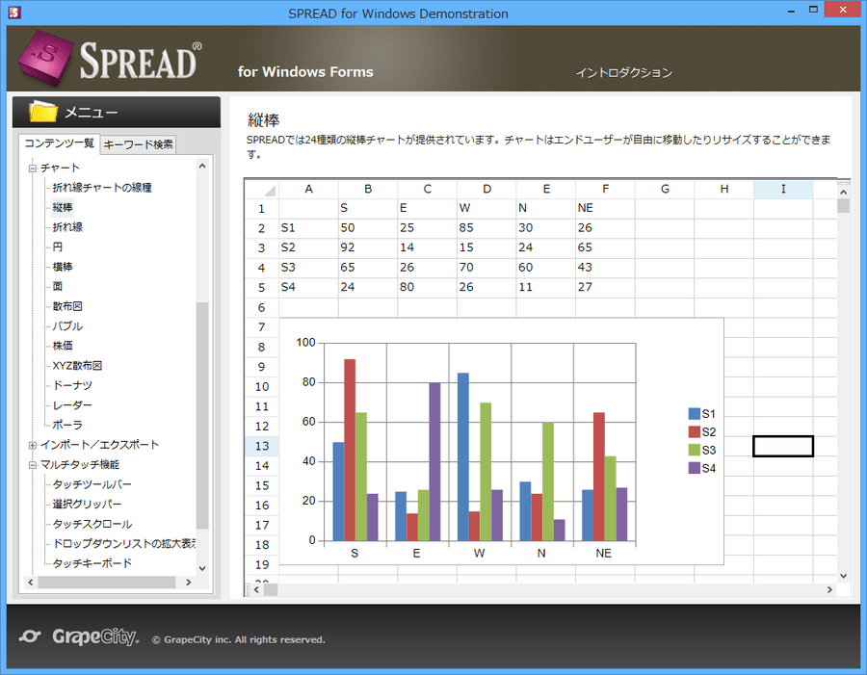867x675 pixels.
Task: Click the S1 blue legend swatch
Action: click(694, 413)
